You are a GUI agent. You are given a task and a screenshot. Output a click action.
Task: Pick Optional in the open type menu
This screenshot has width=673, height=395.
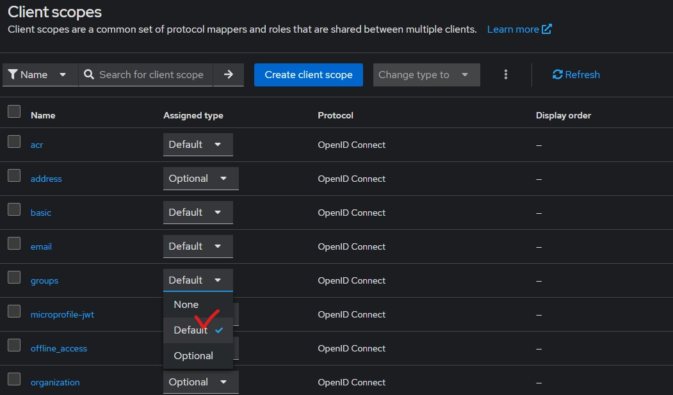pos(193,356)
